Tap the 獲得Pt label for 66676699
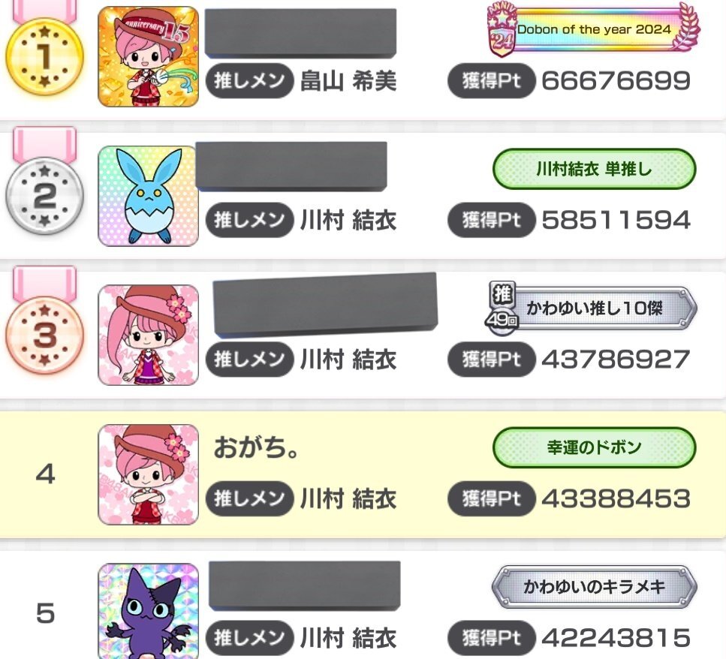The height and width of the screenshot is (659, 726). [491, 80]
